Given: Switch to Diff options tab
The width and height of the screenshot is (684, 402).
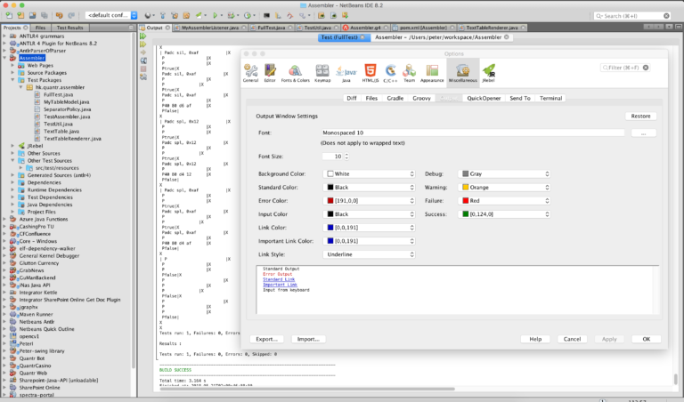Looking at the screenshot, I should tap(352, 98).
